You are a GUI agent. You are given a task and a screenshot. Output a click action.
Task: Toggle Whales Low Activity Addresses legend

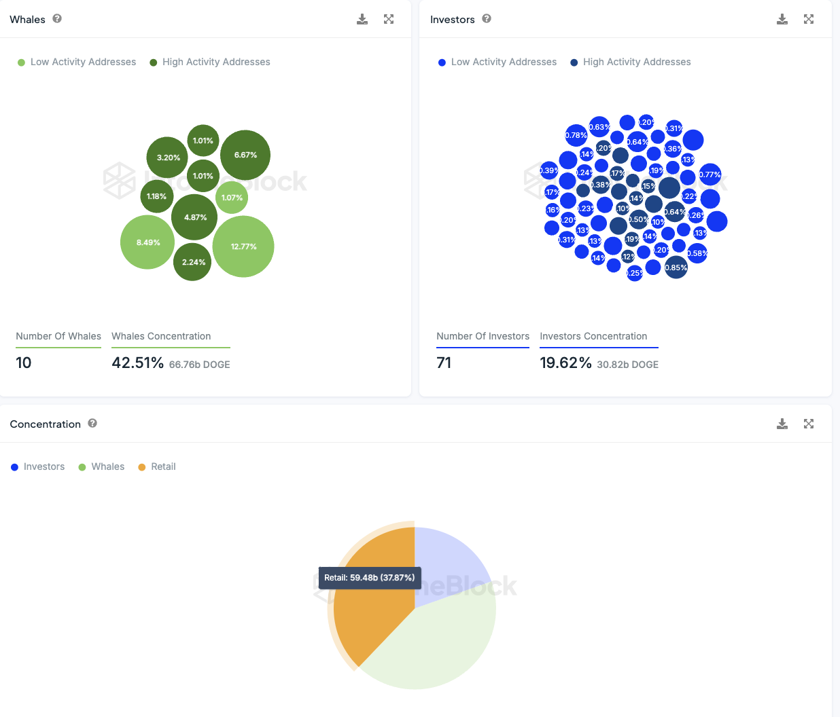click(77, 62)
